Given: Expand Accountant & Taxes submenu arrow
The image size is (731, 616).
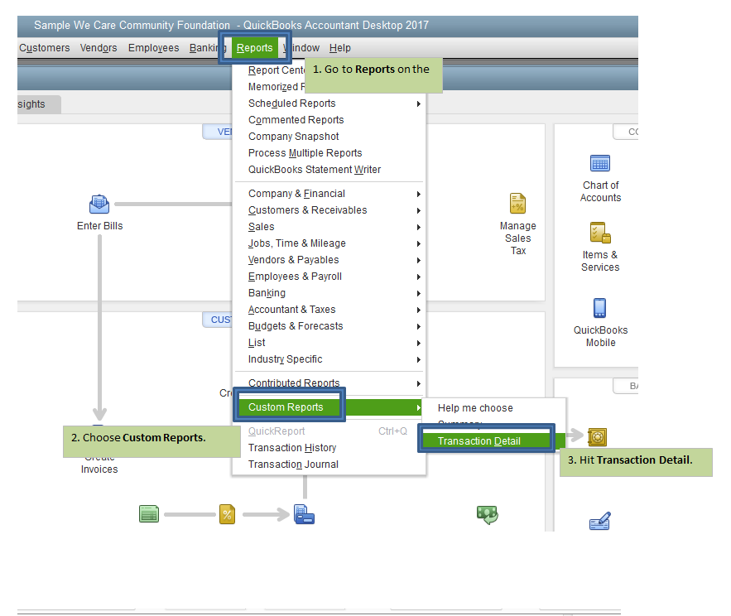Looking at the screenshot, I should click(x=419, y=310).
